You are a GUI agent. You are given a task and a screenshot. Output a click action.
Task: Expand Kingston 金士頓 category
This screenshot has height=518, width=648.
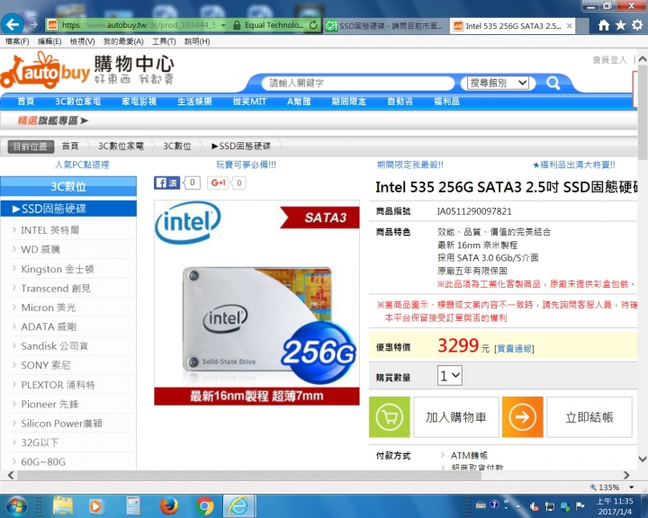[x=58, y=269]
